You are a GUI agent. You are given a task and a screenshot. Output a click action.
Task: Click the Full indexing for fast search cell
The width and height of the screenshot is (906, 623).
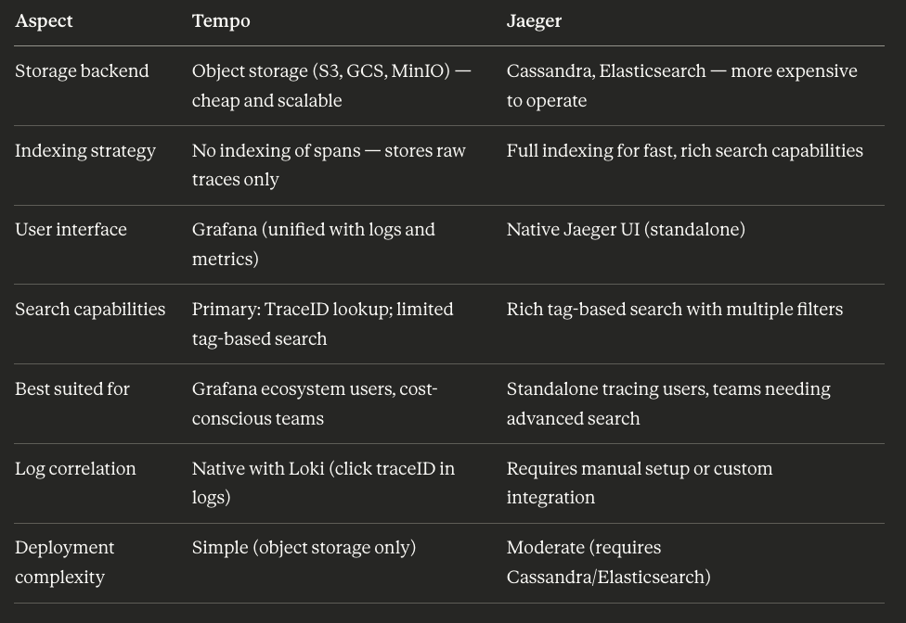(x=685, y=150)
